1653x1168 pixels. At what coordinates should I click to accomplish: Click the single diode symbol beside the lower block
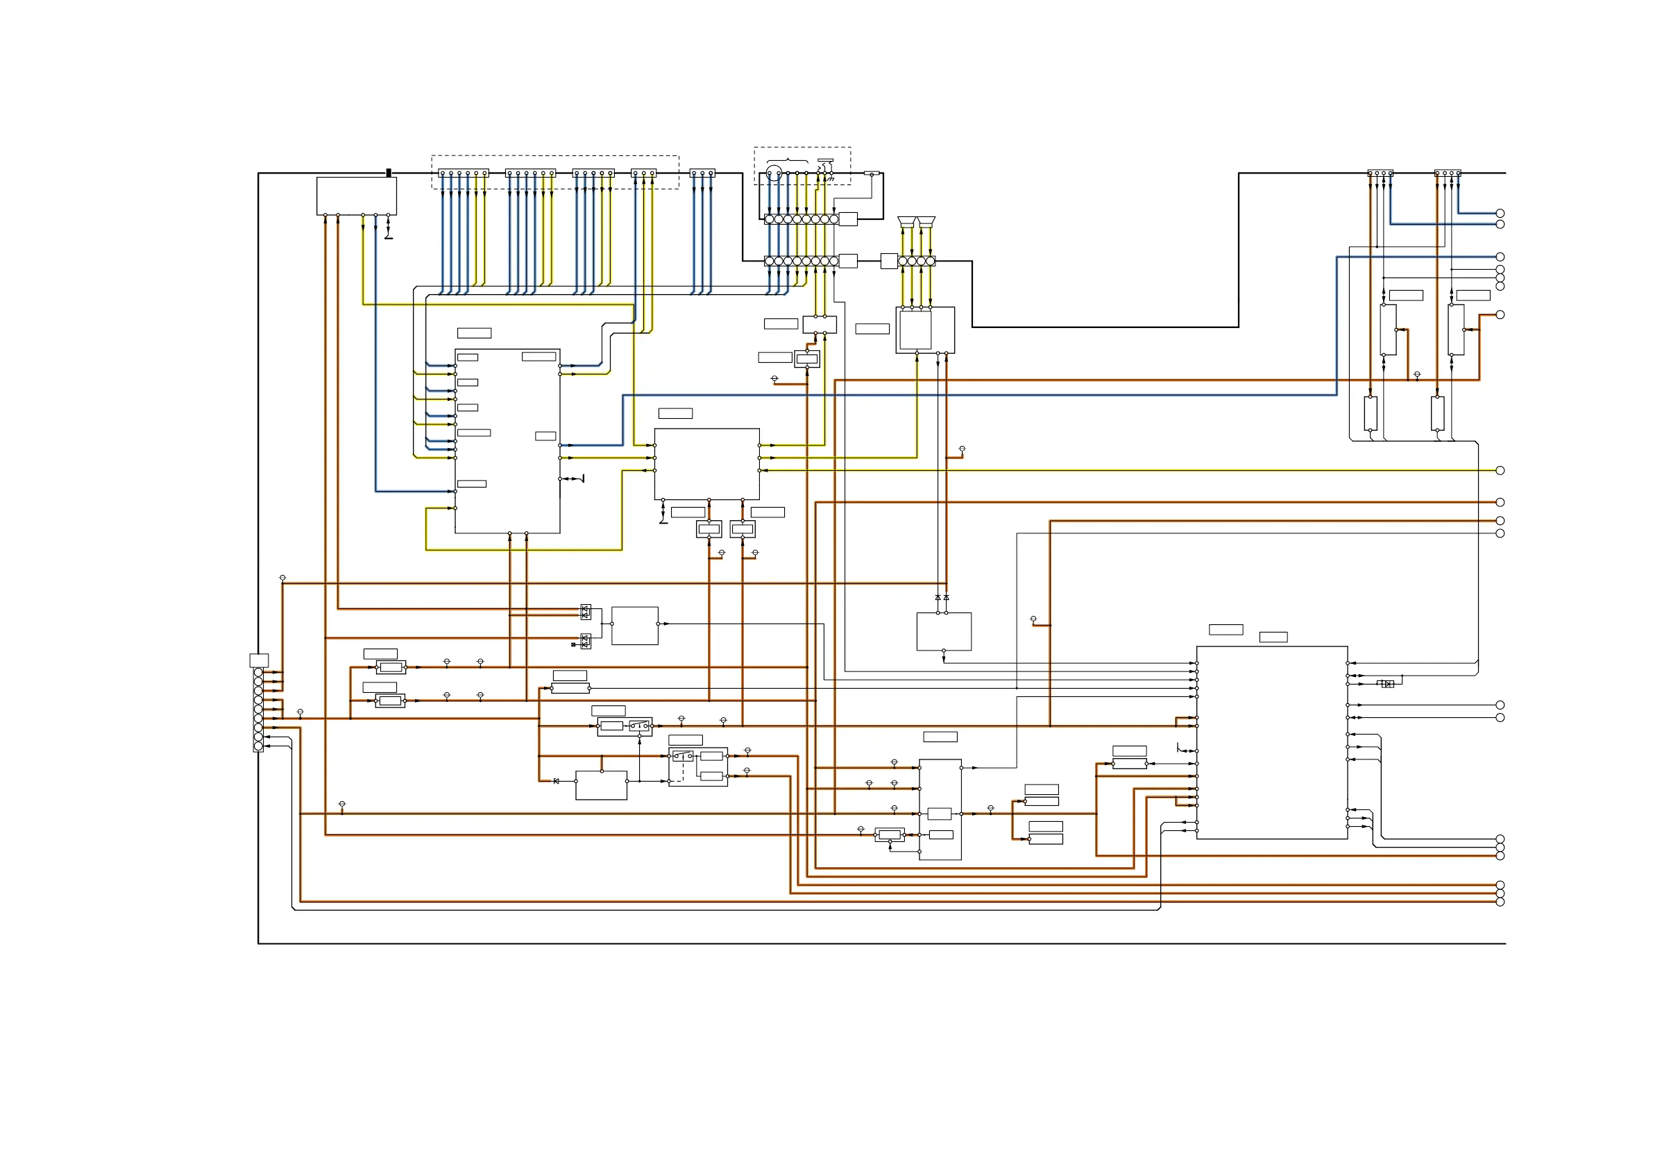(556, 781)
